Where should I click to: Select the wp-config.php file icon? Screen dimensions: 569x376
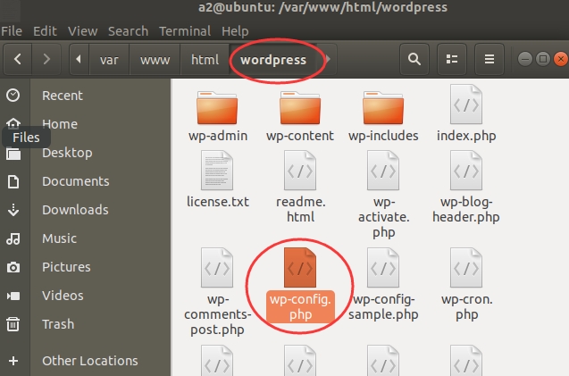[300, 267]
